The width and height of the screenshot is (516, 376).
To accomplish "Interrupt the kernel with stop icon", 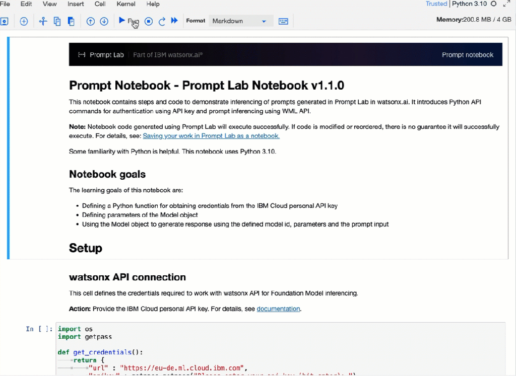I will pos(149,21).
